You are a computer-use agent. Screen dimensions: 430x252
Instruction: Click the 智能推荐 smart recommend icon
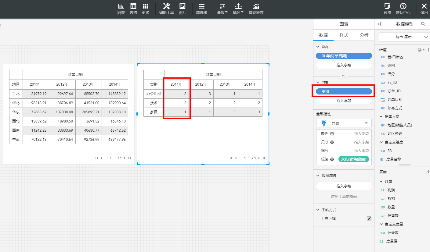256,9
